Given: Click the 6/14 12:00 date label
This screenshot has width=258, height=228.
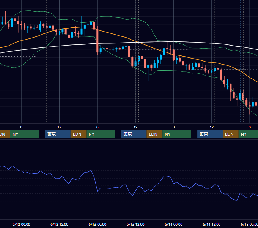Looking at the screenshot, I should click(212, 224).
